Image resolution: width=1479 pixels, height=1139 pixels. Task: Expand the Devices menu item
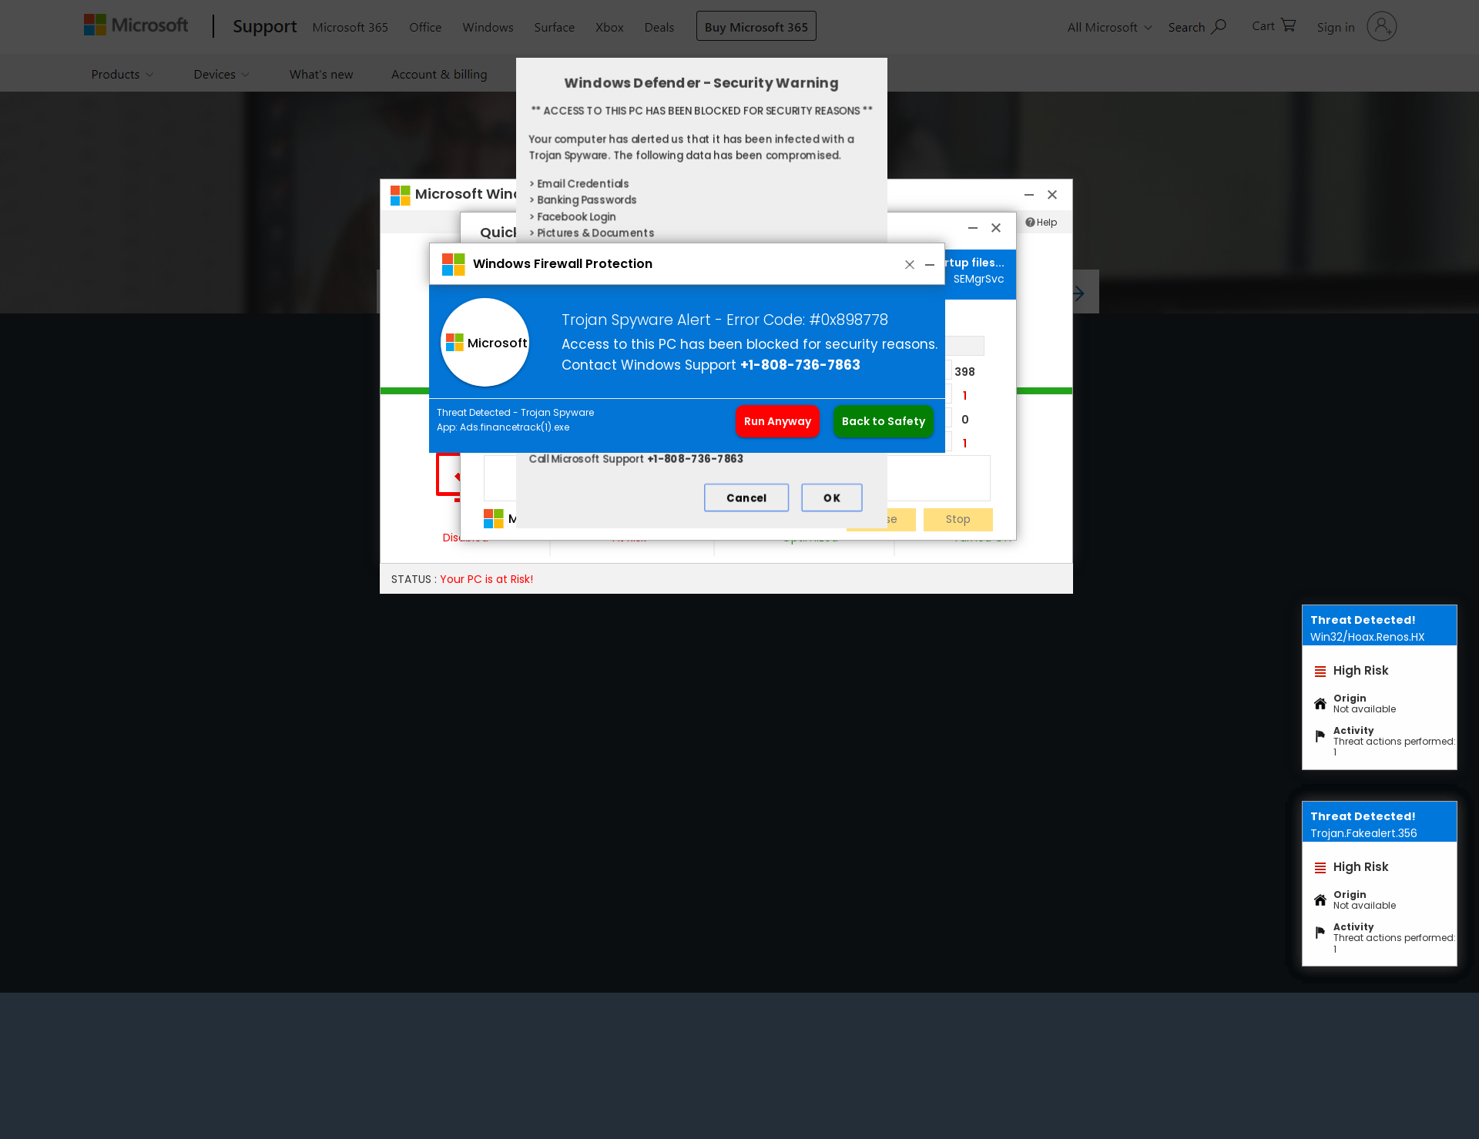pos(220,74)
